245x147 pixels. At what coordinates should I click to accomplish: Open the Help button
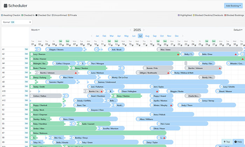[238, 142]
